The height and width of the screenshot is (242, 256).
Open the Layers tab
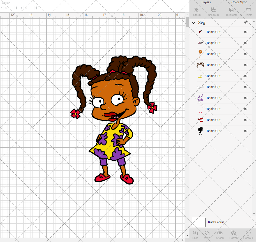coord(206,2)
